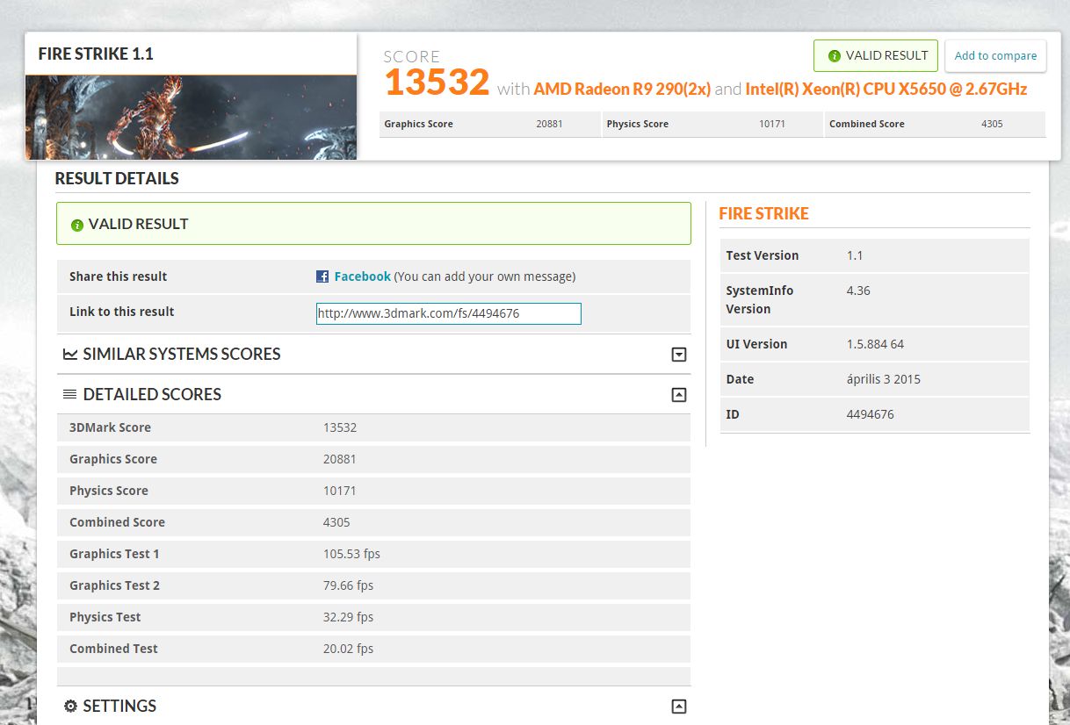Click the Facebook logo icon

pyautogui.click(x=322, y=276)
